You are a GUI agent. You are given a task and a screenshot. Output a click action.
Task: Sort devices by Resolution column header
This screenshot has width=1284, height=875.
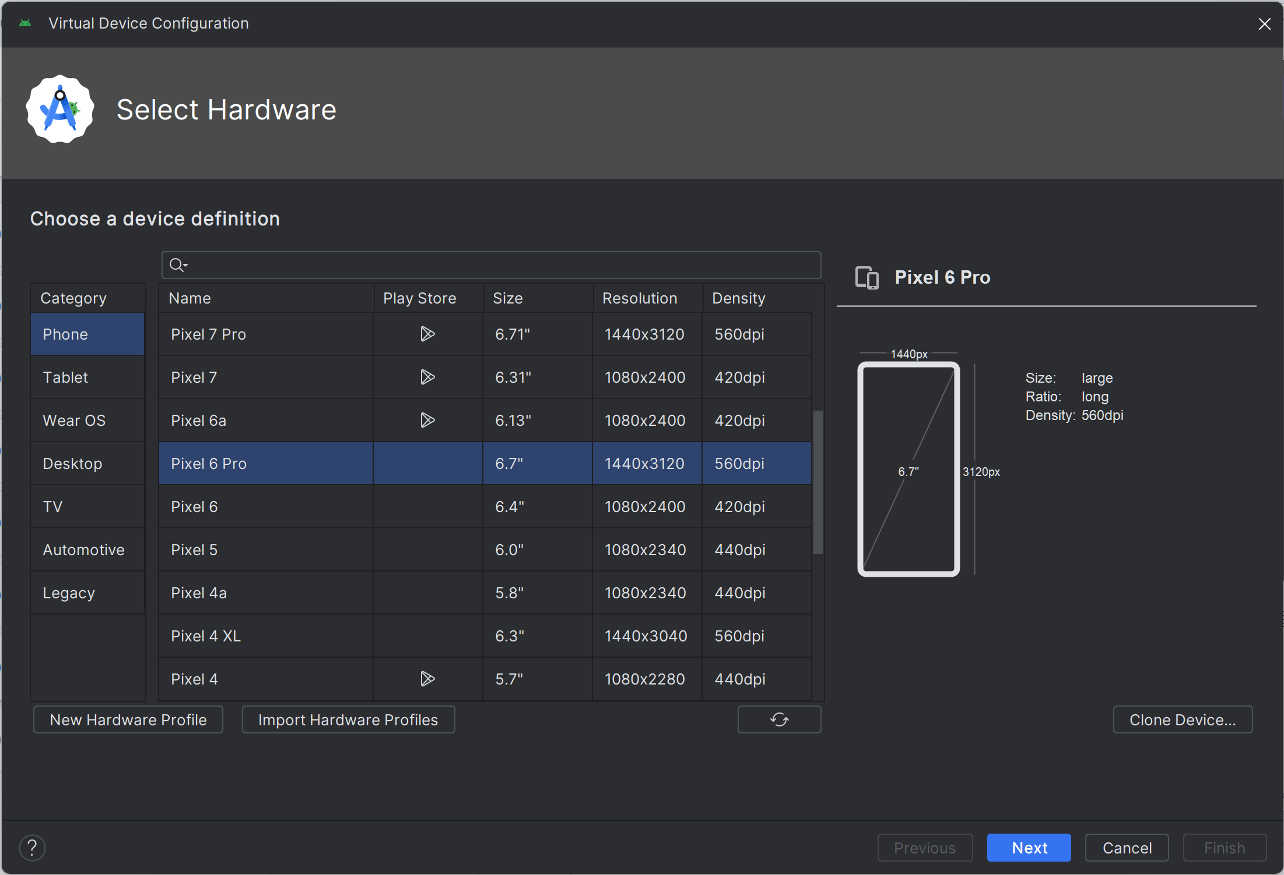pos(640,298)
